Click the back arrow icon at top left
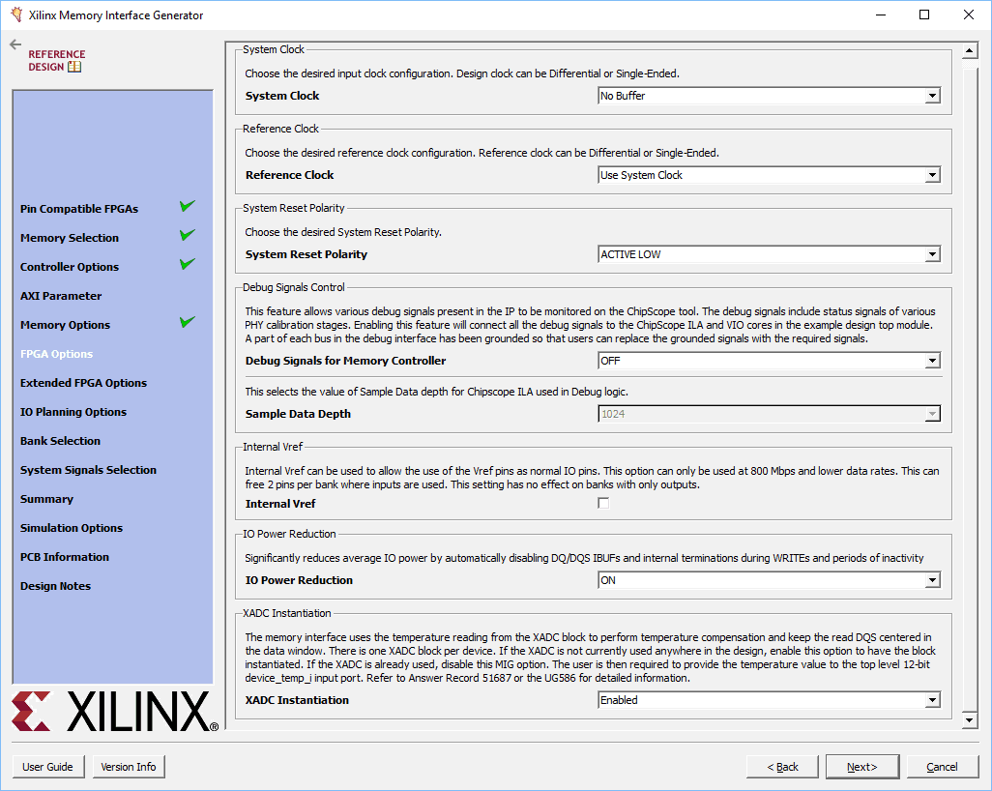 click(x=15, y=44)
